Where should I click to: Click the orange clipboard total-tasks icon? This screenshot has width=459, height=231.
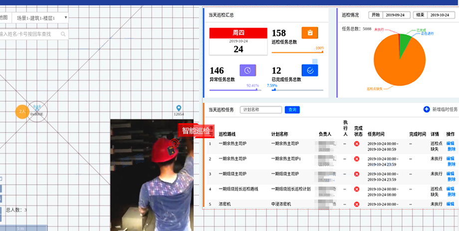tap(309, 33)
